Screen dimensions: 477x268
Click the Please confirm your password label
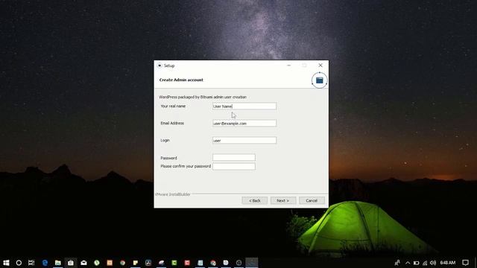point(186,166)
